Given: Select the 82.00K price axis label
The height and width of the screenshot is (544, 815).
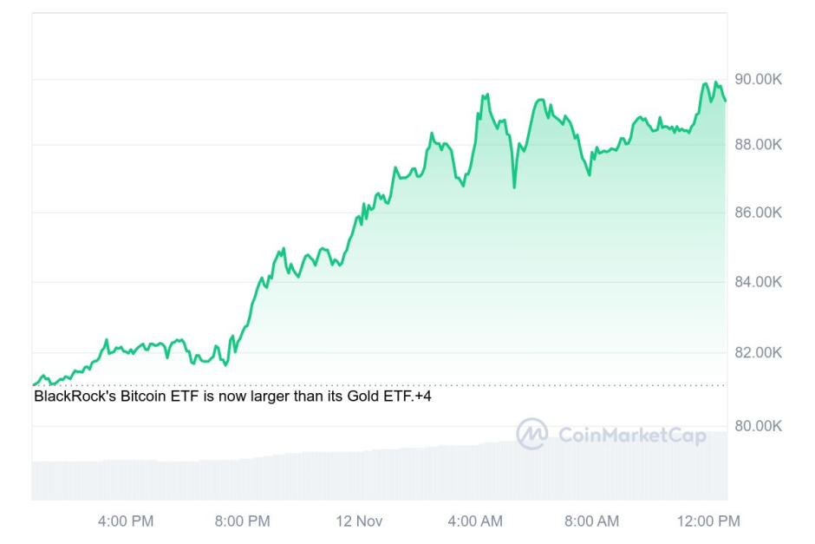Looking at the screenshot, I should point(758,353).
